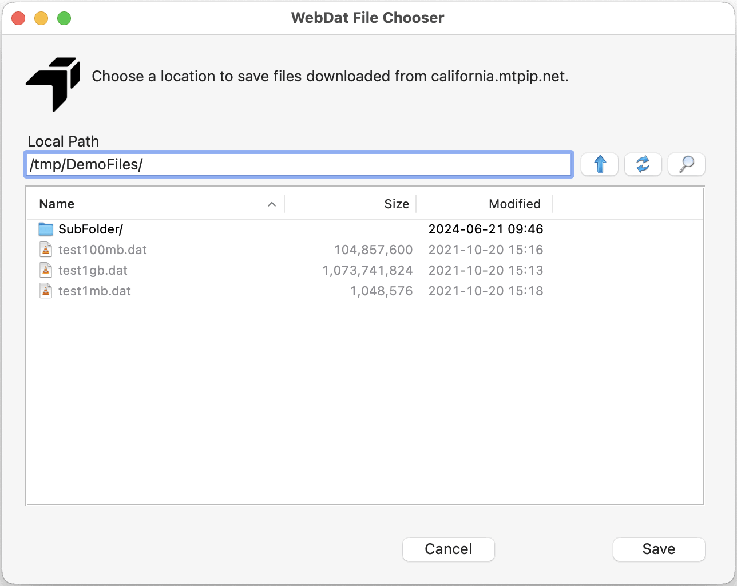Click size value 1,073,741,824

coord(367,271)
